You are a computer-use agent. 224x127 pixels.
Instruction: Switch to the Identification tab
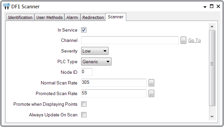coord(20,17)
